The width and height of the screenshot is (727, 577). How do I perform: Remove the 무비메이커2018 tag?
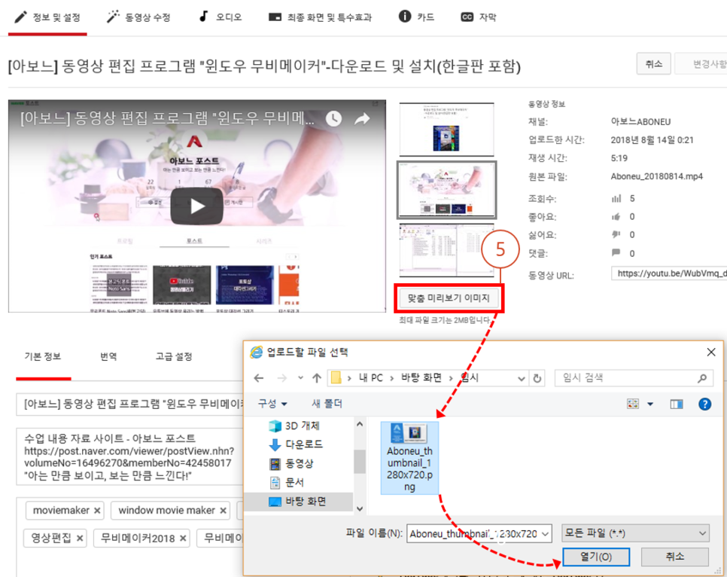[x=183, y=539]
